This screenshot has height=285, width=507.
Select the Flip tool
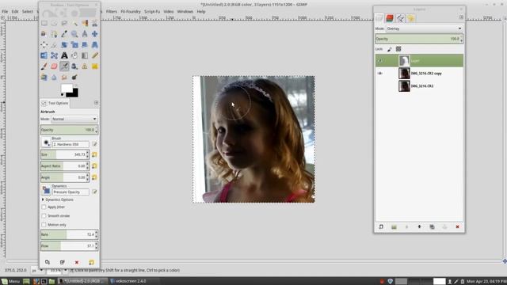[x=44, y=55]
